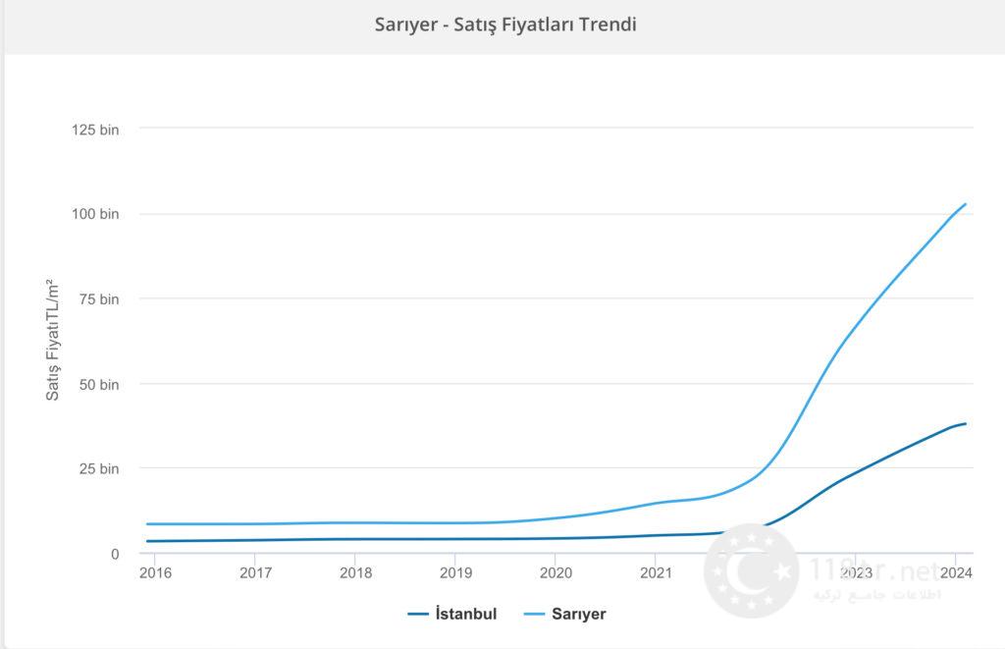Select the 2024 label on the x-axis

tap(956, 572)
